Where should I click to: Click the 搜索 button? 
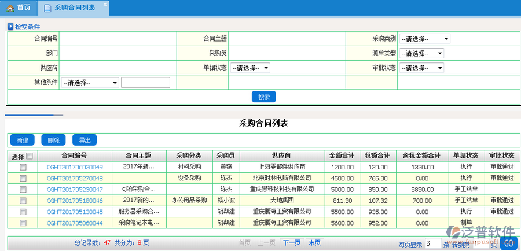[x=264, y=97]
